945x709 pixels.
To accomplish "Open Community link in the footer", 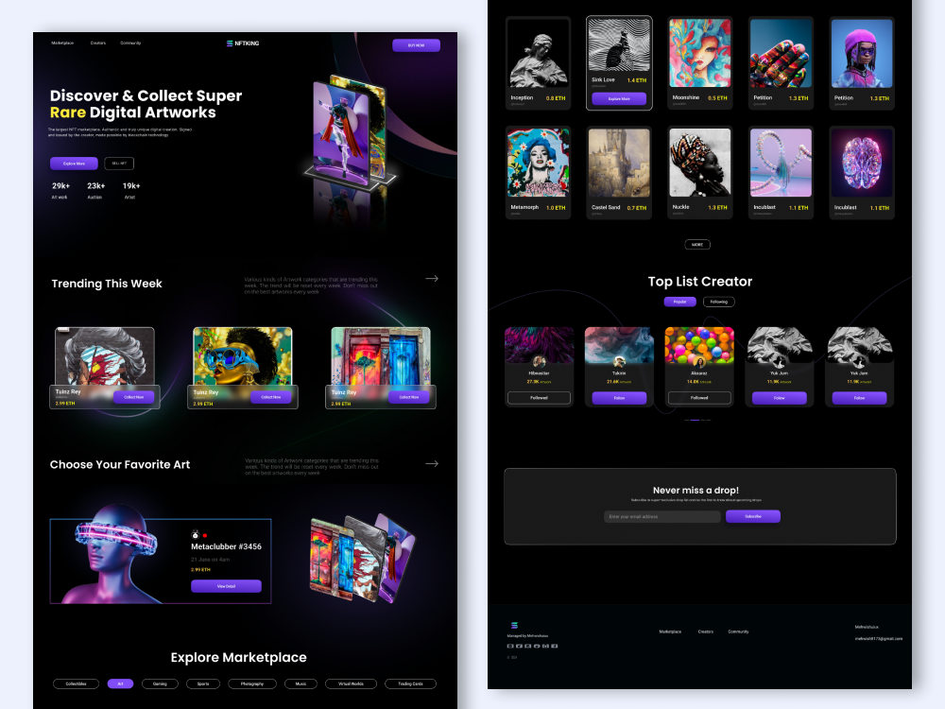I will click(738, 631).
